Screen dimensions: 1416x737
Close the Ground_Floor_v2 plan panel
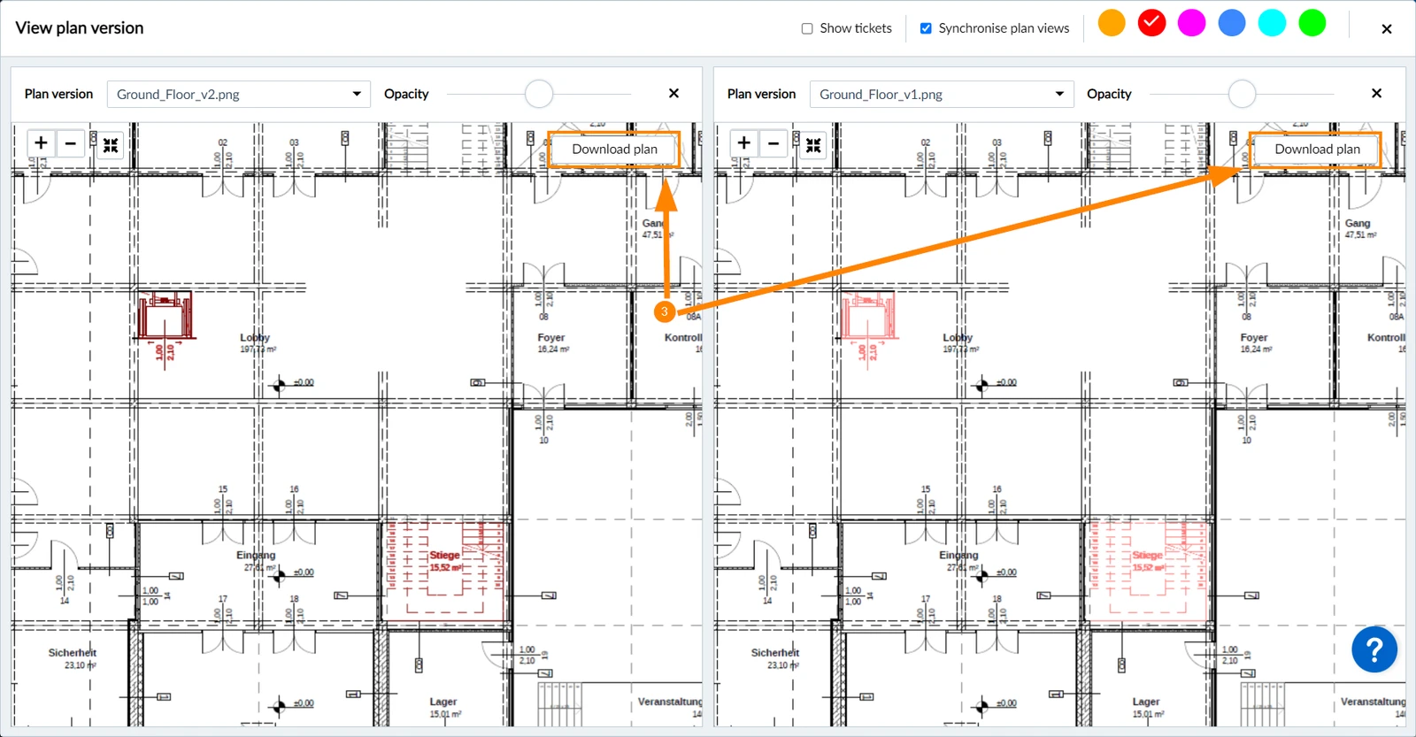point(673,93)
